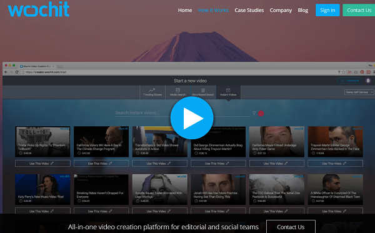Click Use This Video under Toll-10 thumbnail
This screenshot has height=233, width=375.
pyautogui.click(x=42, y=164)
